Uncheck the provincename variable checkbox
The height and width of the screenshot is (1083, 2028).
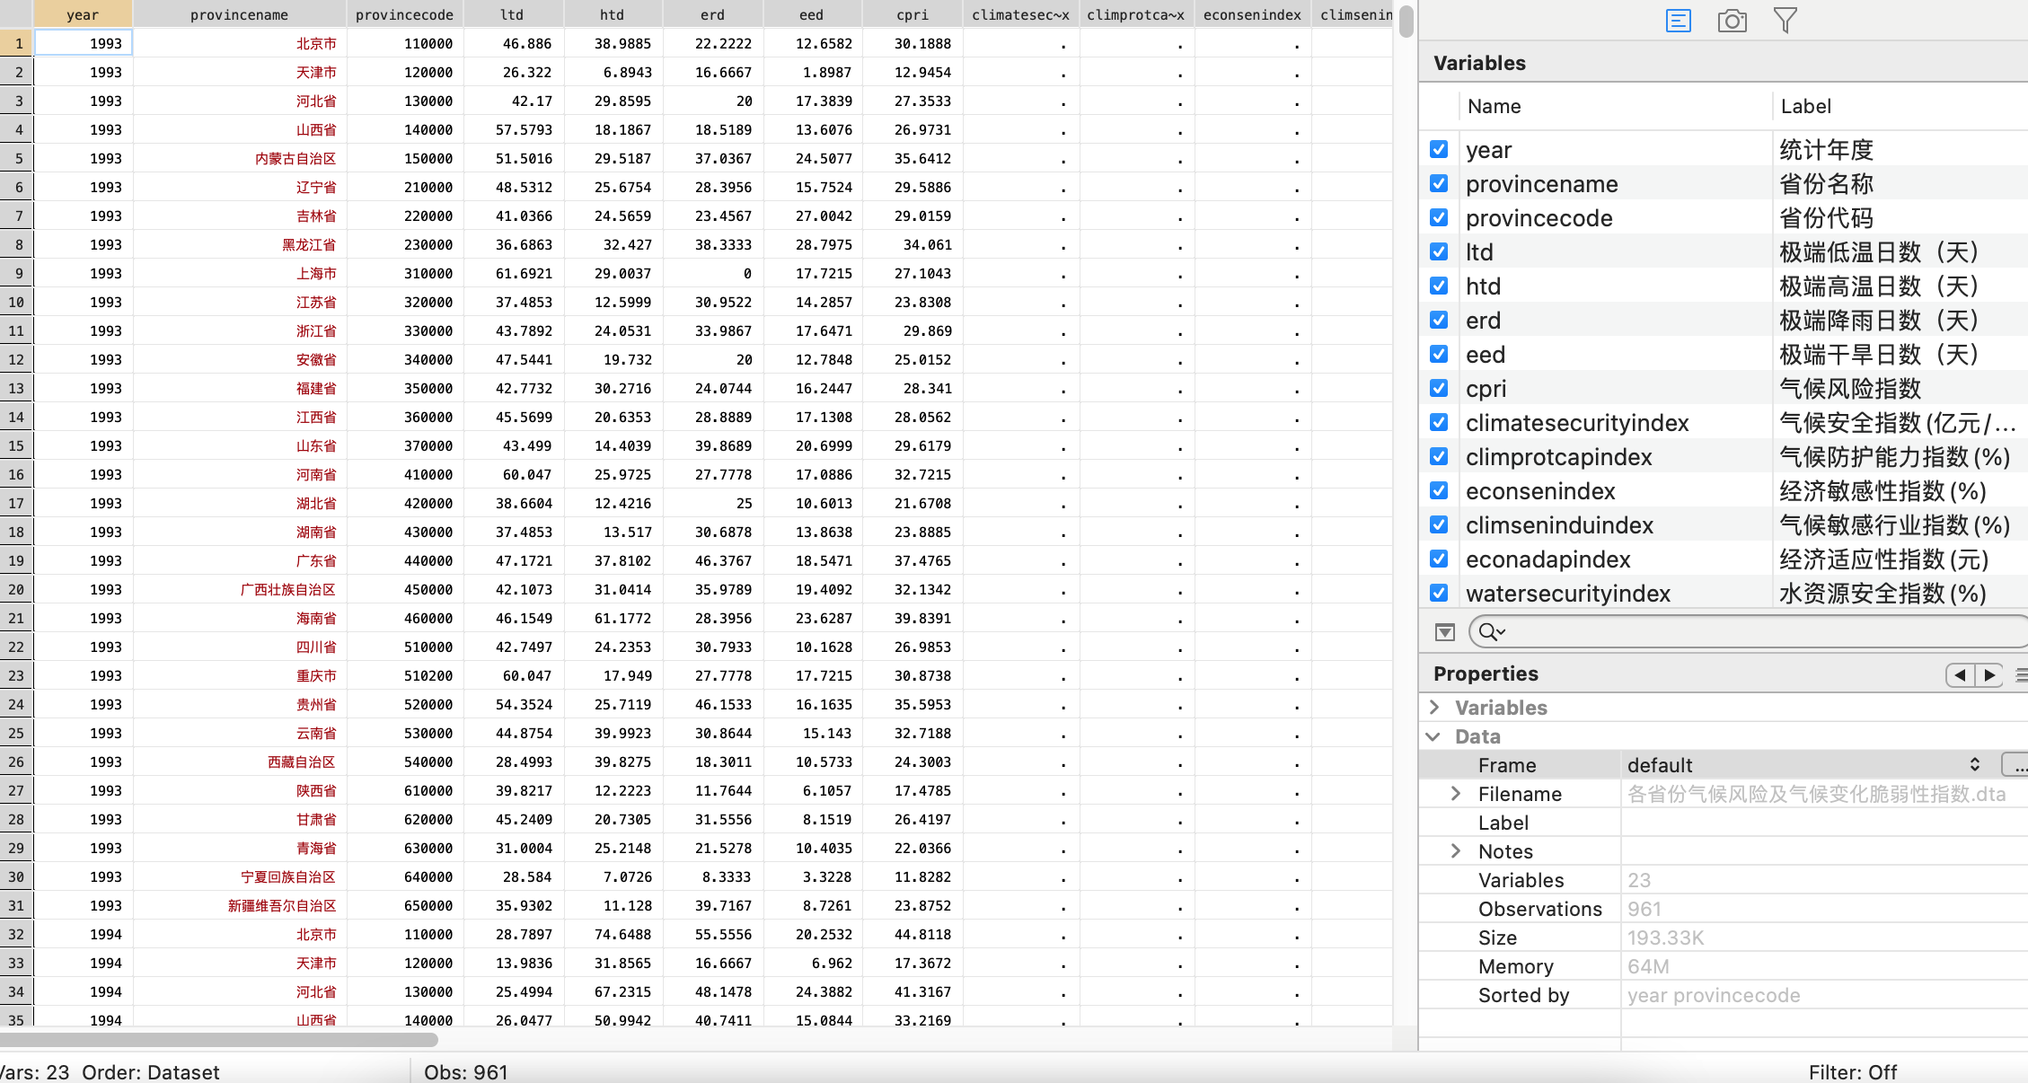1439,184
